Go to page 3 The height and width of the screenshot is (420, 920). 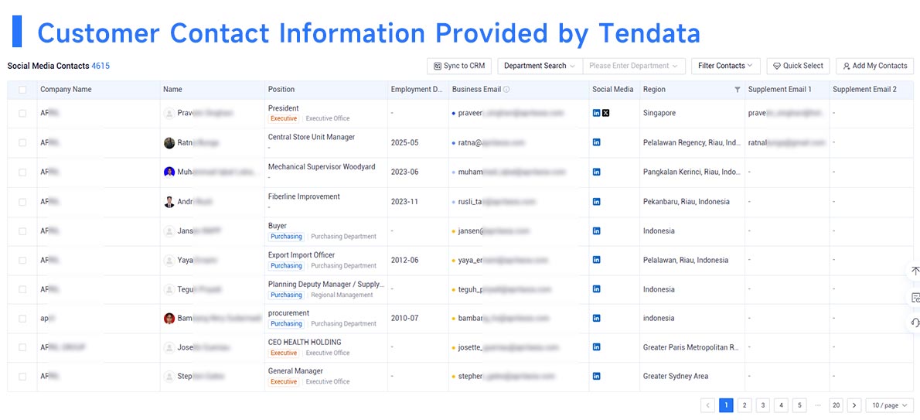pos(763,405)
